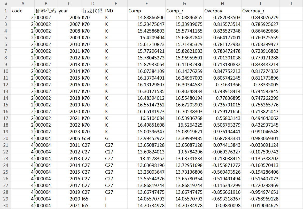Select cell with value -0.194286406
Viewport: 303px width, 209px height.
260,172
